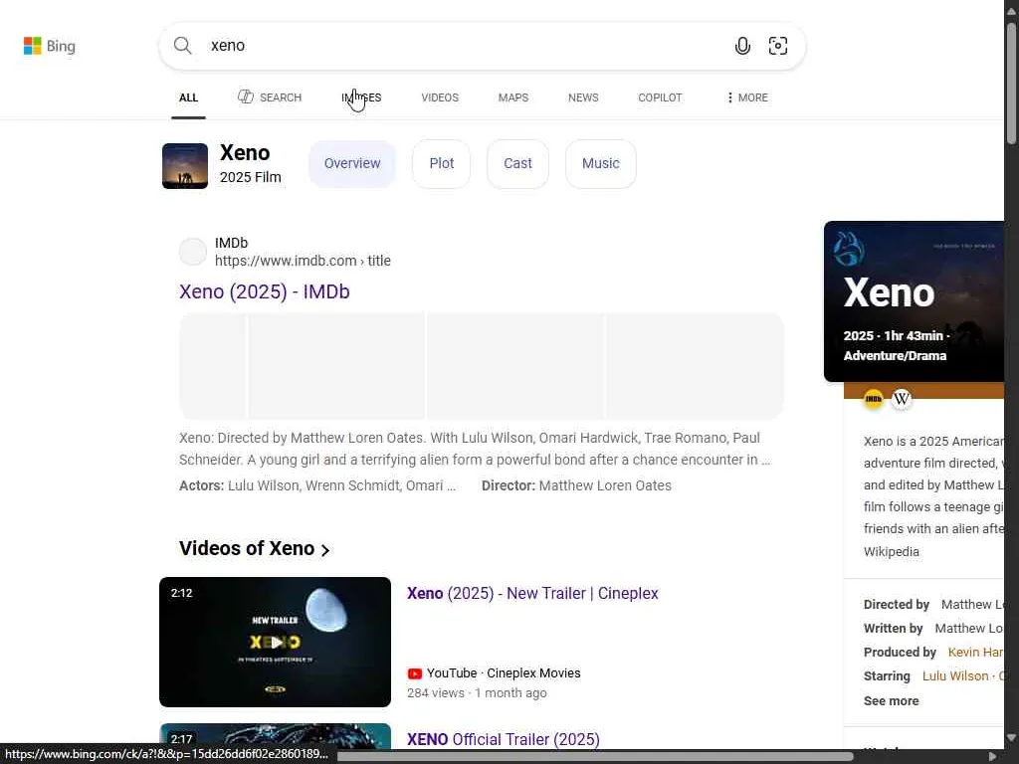Click 'Directed by' label in panel
The image size is (1019, 764).
[x=897, y=605]
